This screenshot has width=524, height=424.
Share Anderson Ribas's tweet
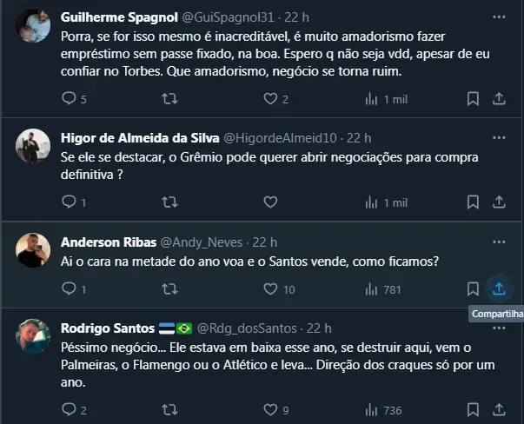click(x=499, y=288)
